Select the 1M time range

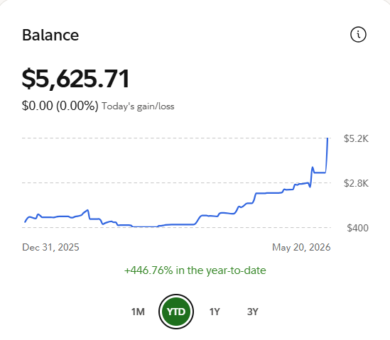pyautogui.click(x=138, y=312)
